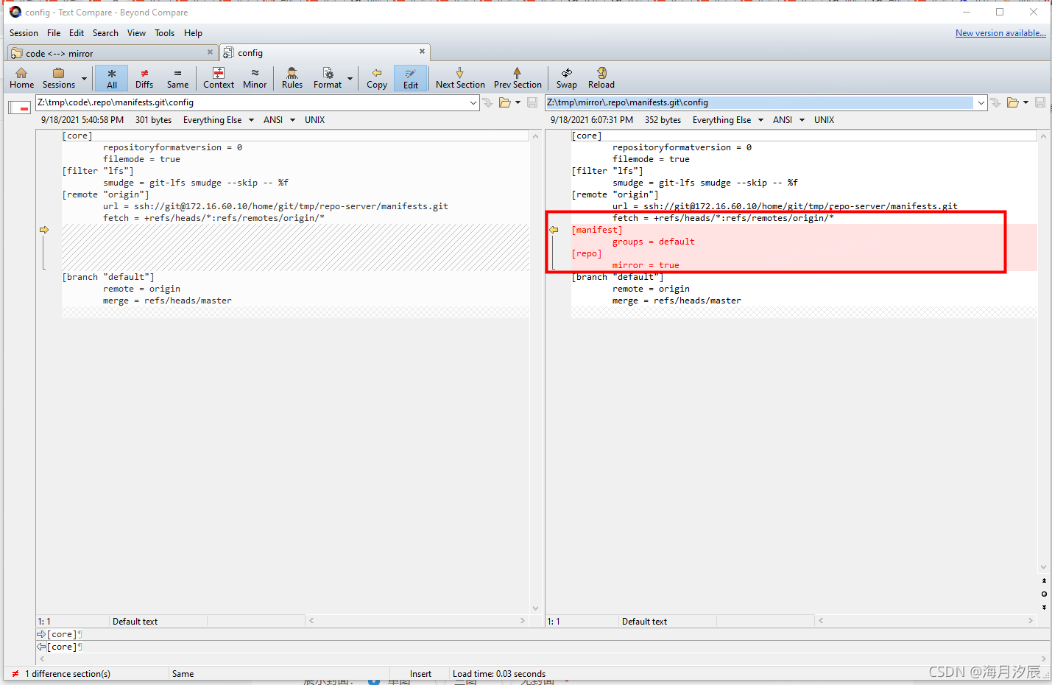Select the All display filter
Screen dimensions: 1052x685
point(111,77)
